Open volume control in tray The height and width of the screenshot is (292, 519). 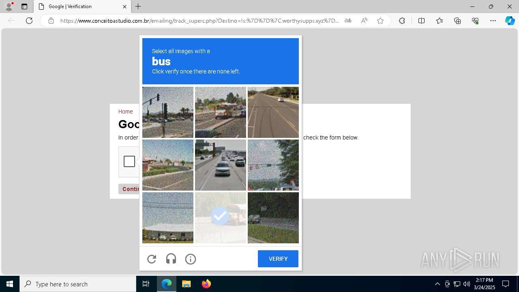coord(467,284)
